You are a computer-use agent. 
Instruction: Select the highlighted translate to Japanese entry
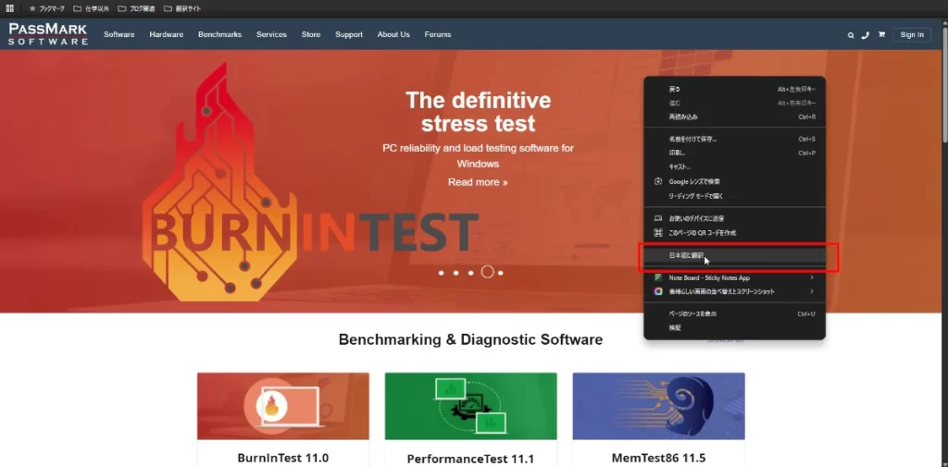(x=687, y=254)
